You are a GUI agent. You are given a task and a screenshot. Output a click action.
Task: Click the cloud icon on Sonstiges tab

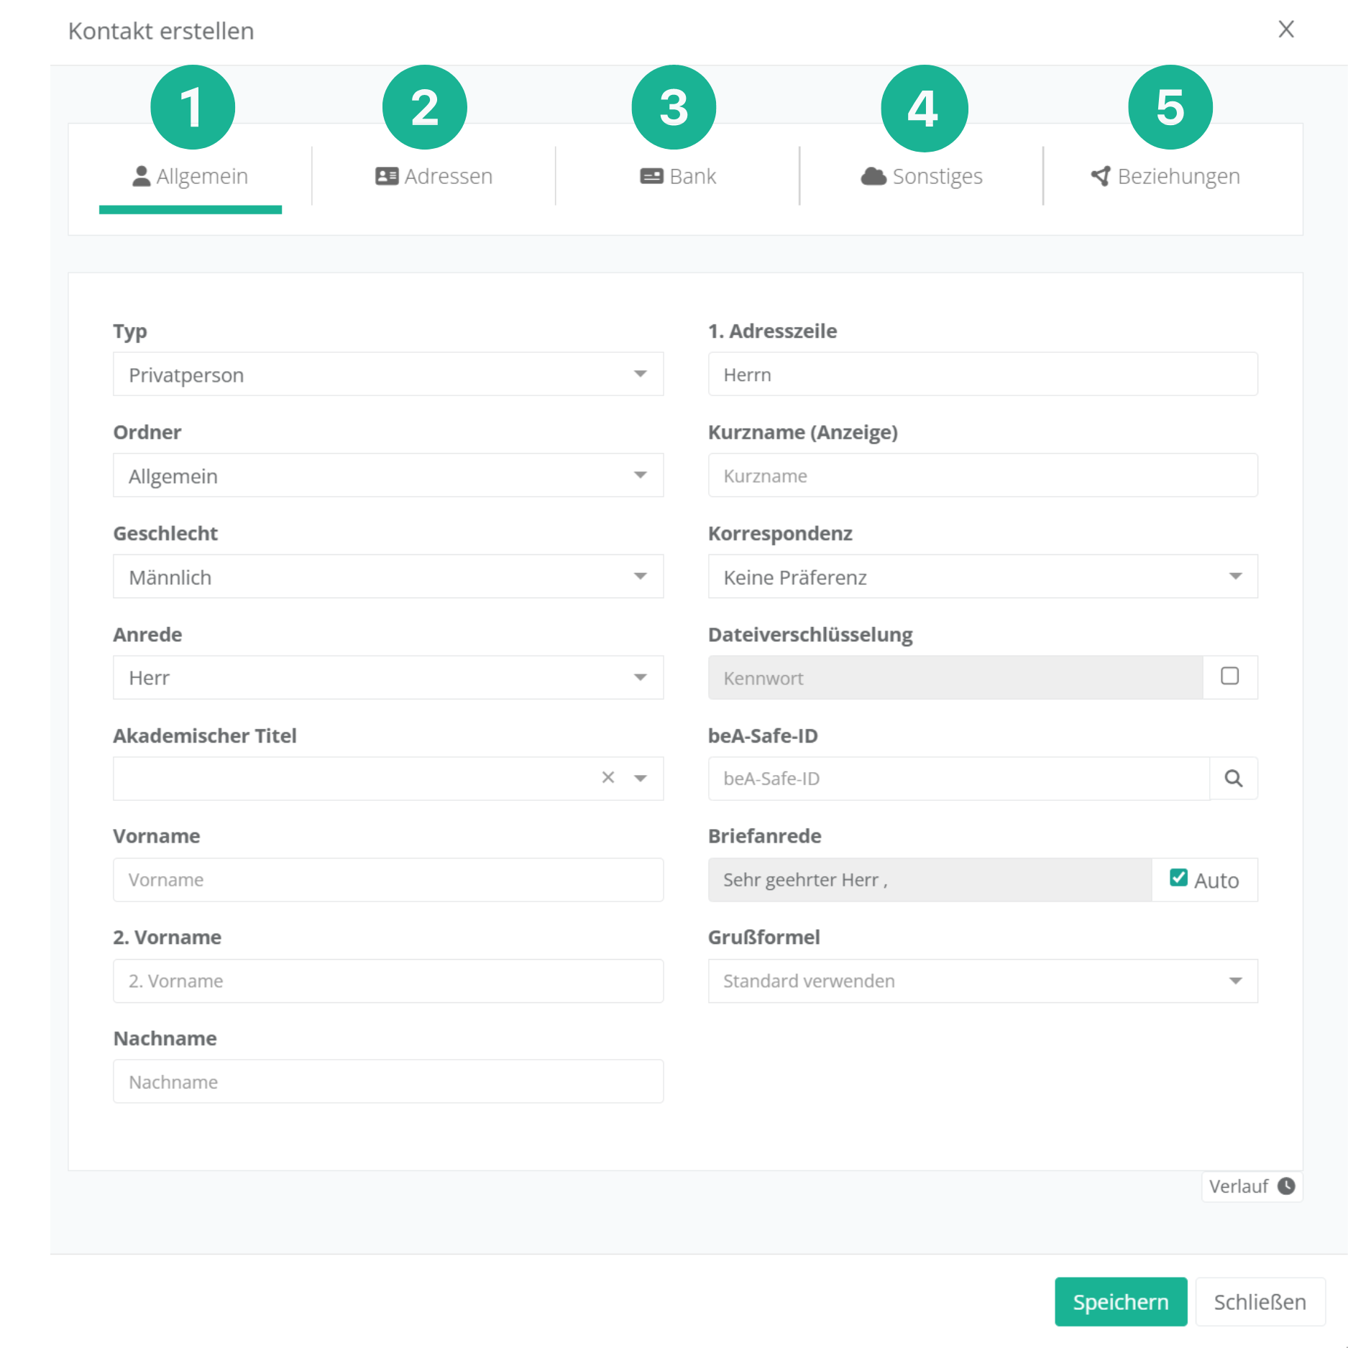[x=874, y=176]
